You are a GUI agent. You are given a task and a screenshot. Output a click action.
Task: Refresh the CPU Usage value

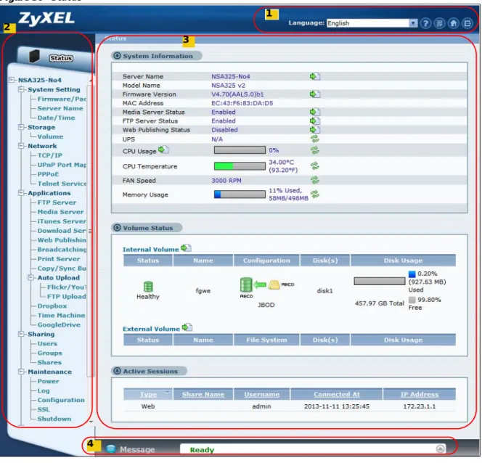pos(315,150)
